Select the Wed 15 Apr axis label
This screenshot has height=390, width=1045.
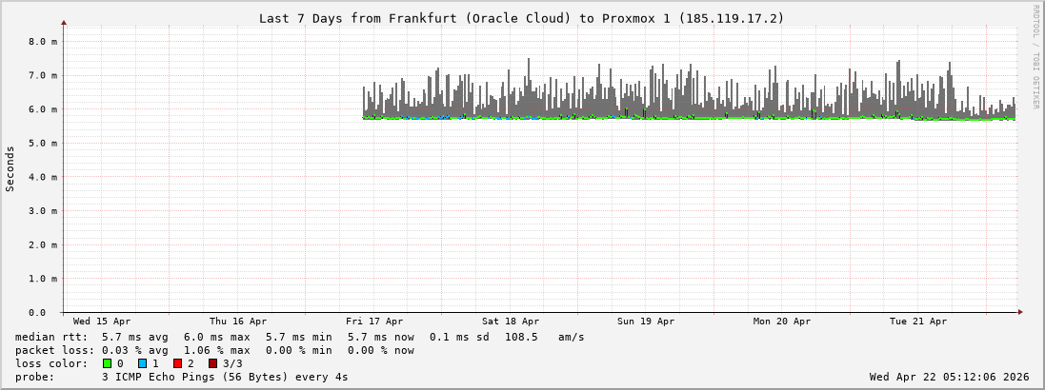[x=102, y=322]
